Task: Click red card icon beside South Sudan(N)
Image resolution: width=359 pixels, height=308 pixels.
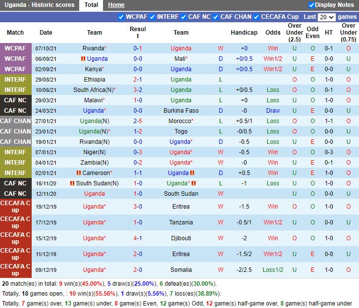Action: point(72,183)
